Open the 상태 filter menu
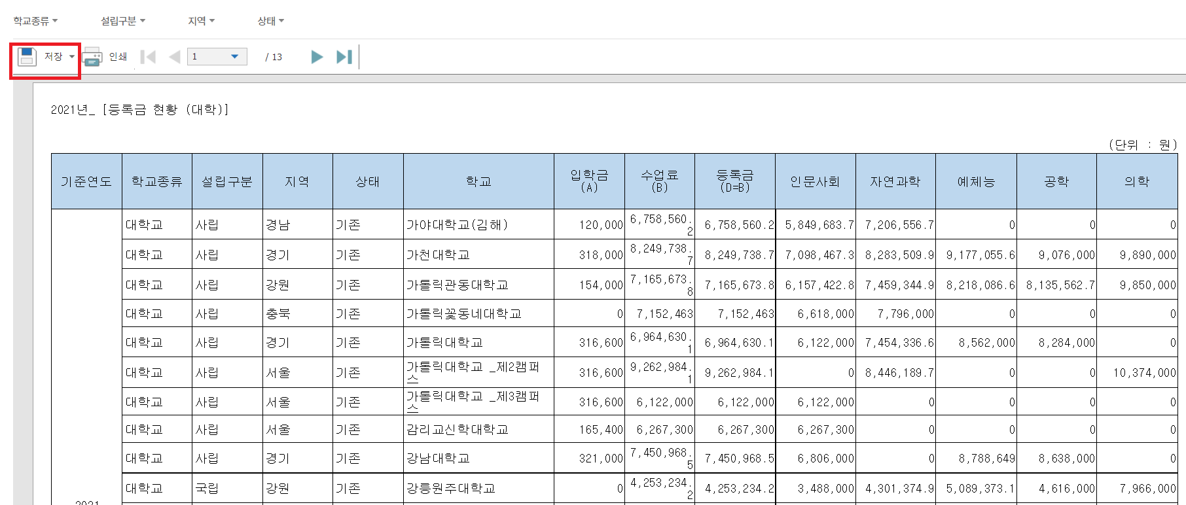 pyautogui.click(x=270, y=21)
